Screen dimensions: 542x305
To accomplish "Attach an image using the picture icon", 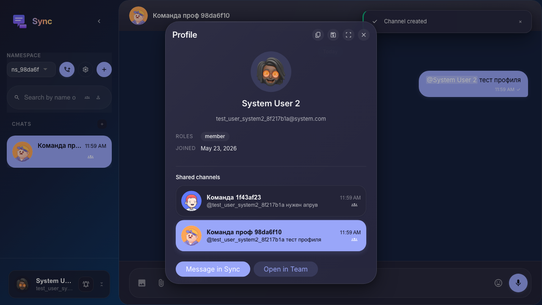I will coord(142,283).
